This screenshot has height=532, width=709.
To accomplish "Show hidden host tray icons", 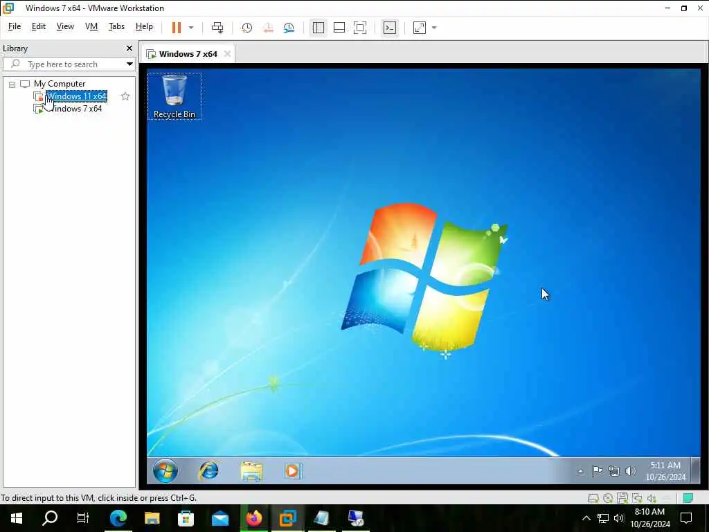I will (586, 518).
